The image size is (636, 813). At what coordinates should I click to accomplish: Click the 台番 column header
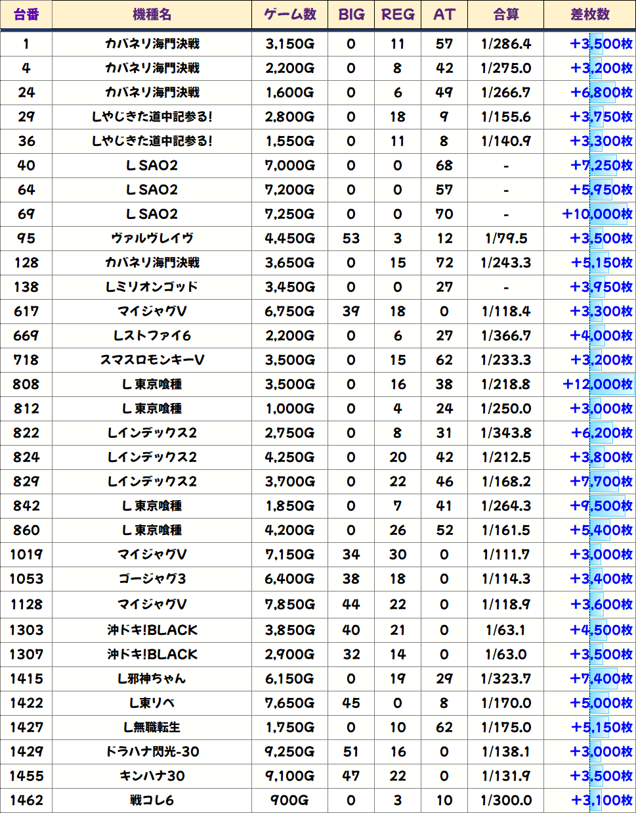pos(26,14)
